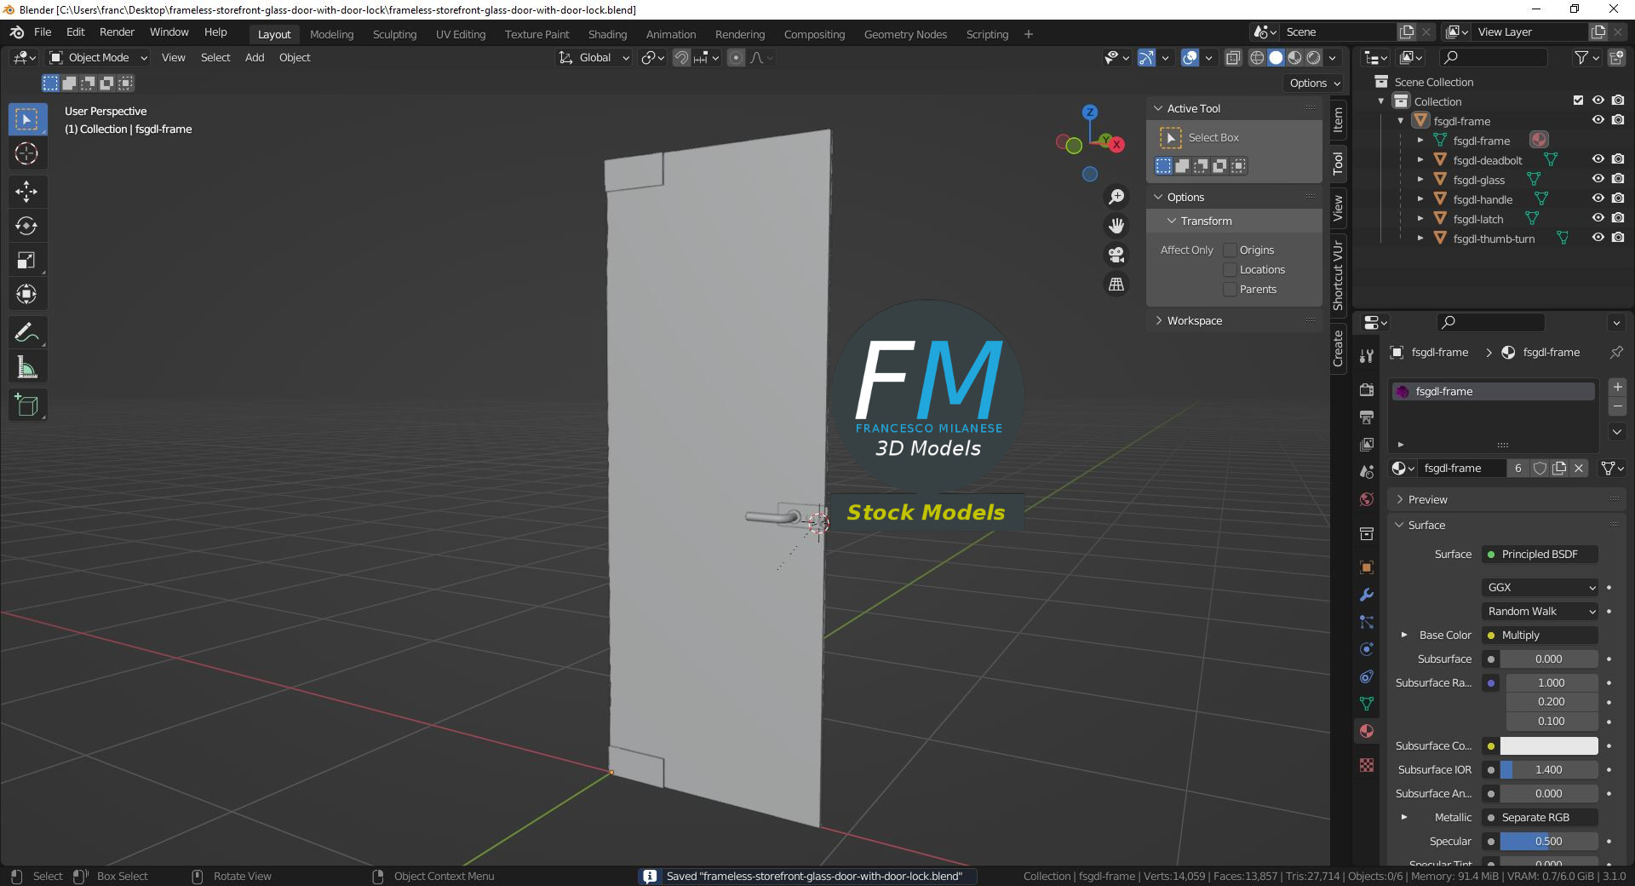This screenshot has height=886, width=1635.
Task: Hide fsgdl-latch in the viewport
Action: (1598, 218)
